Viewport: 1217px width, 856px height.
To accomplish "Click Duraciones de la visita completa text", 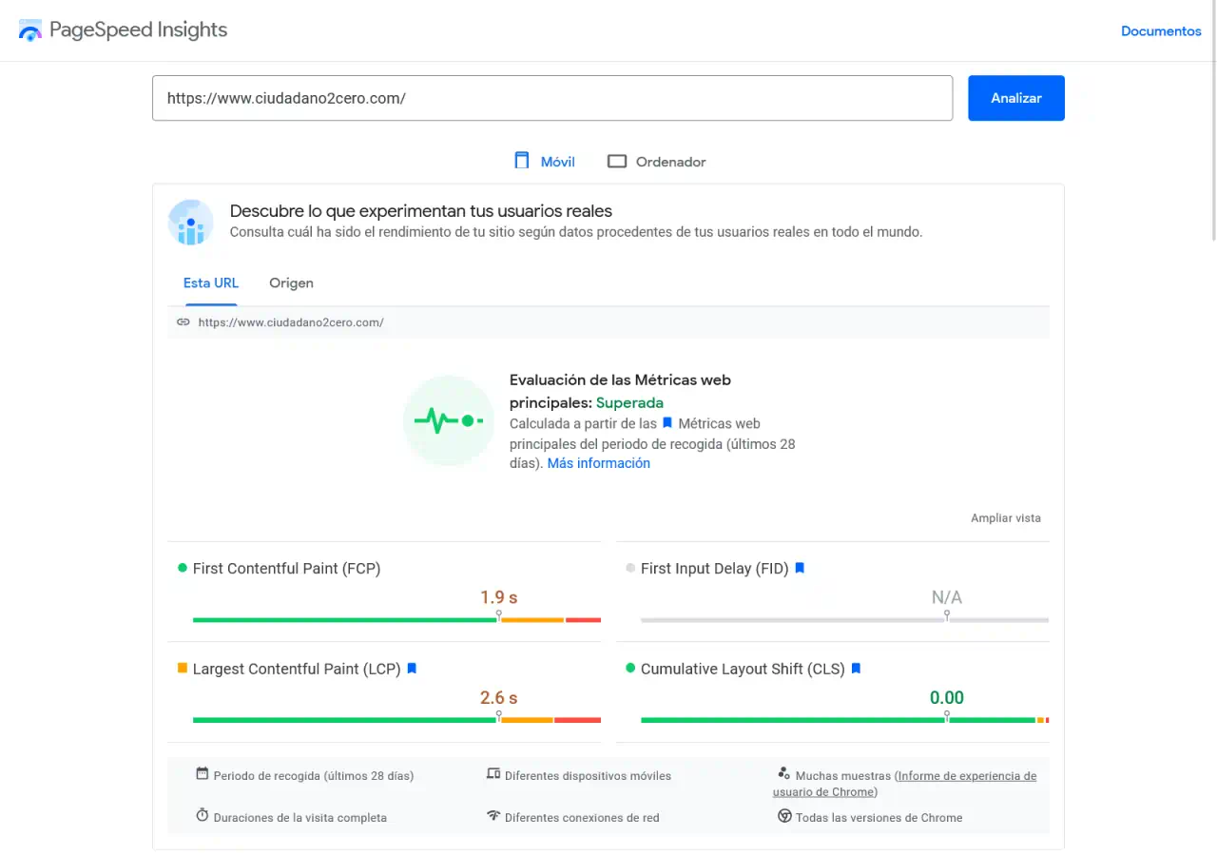I will pos(300,818).
